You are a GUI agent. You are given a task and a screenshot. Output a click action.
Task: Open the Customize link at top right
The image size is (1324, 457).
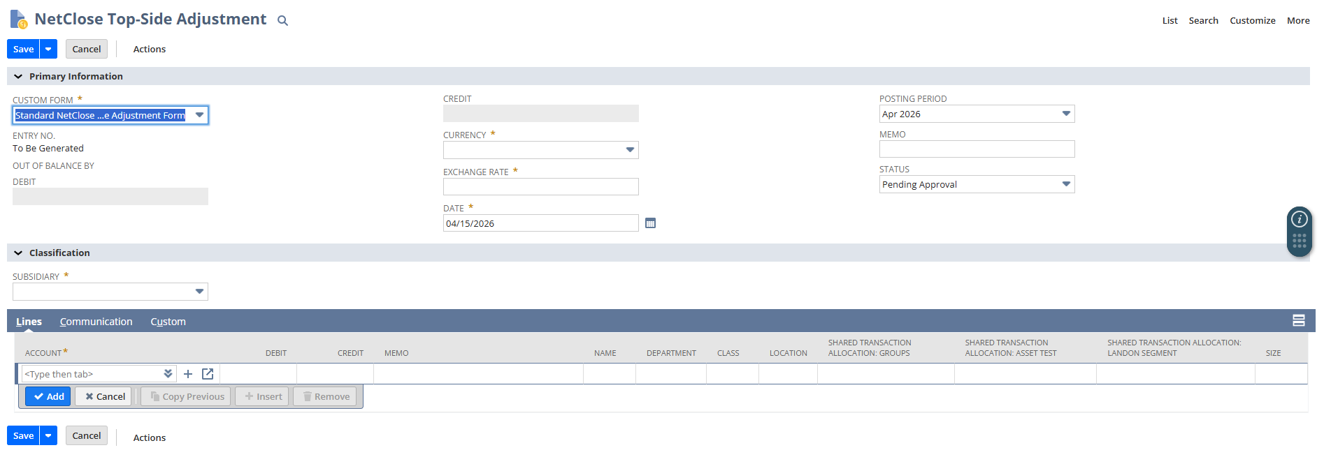pos(1252,21)
